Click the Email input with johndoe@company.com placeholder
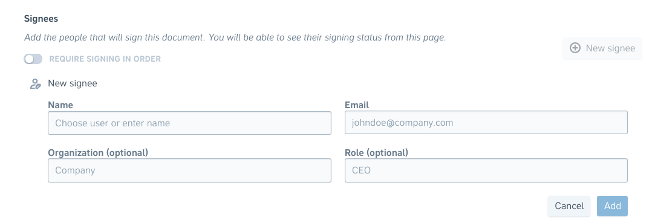The image size is (655, 223). pos(486,122)
